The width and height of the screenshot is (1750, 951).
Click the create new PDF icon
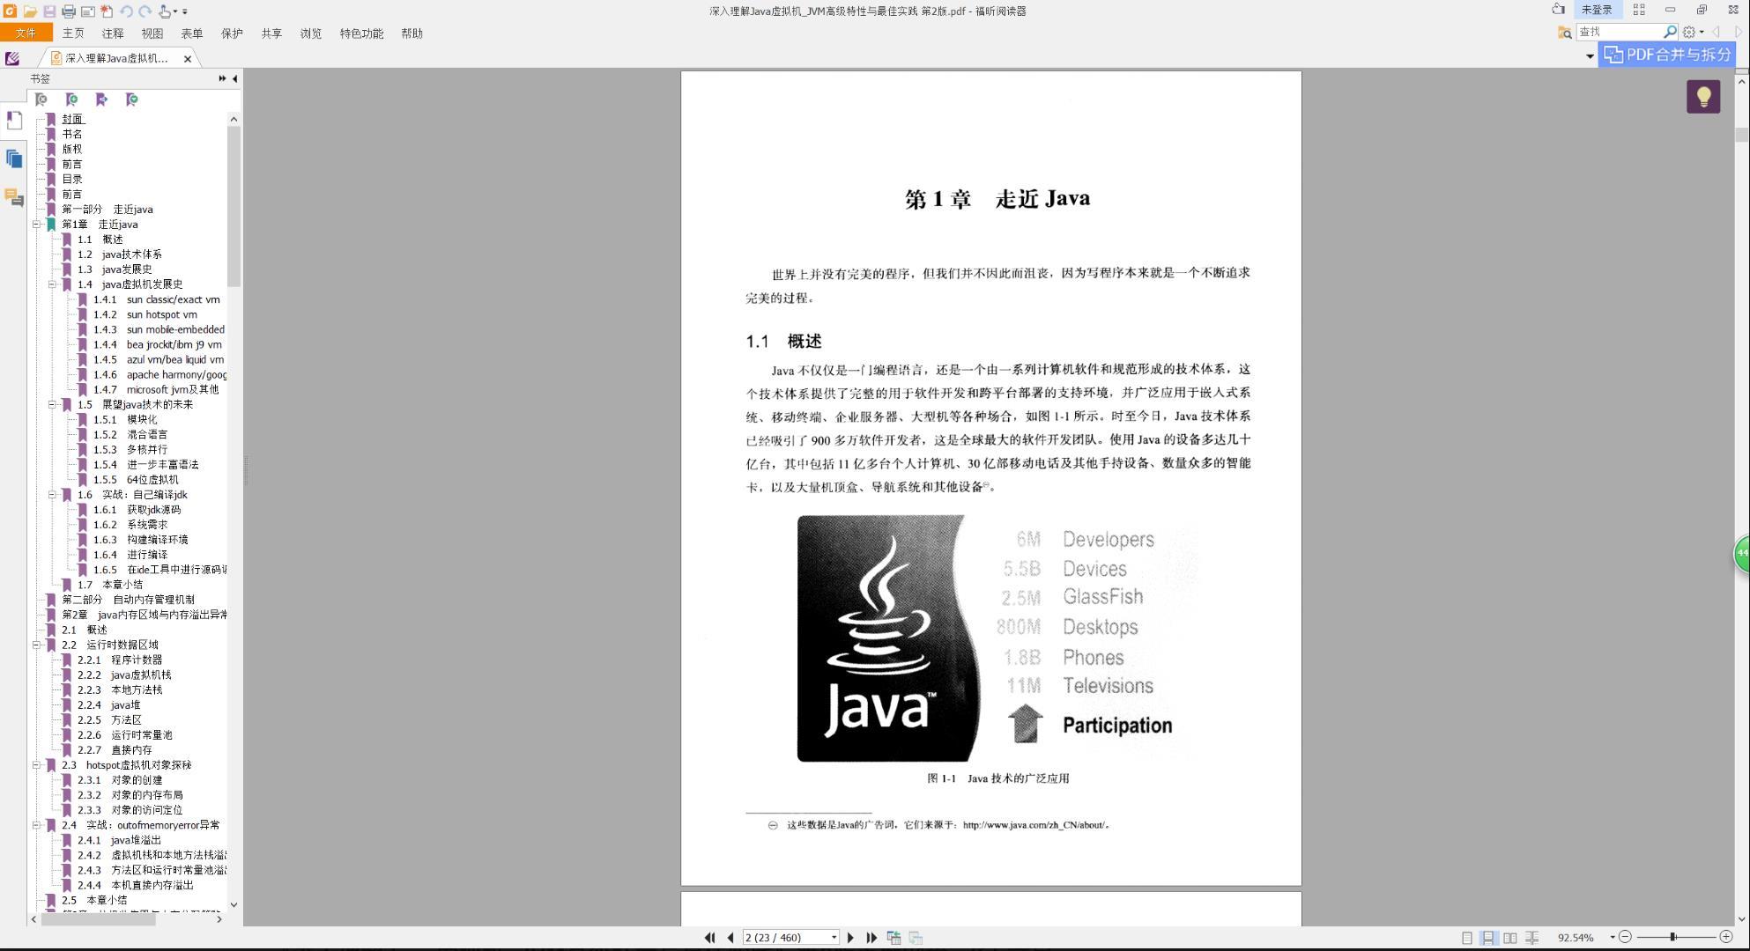pyautogui.click(x=107, y=11)
